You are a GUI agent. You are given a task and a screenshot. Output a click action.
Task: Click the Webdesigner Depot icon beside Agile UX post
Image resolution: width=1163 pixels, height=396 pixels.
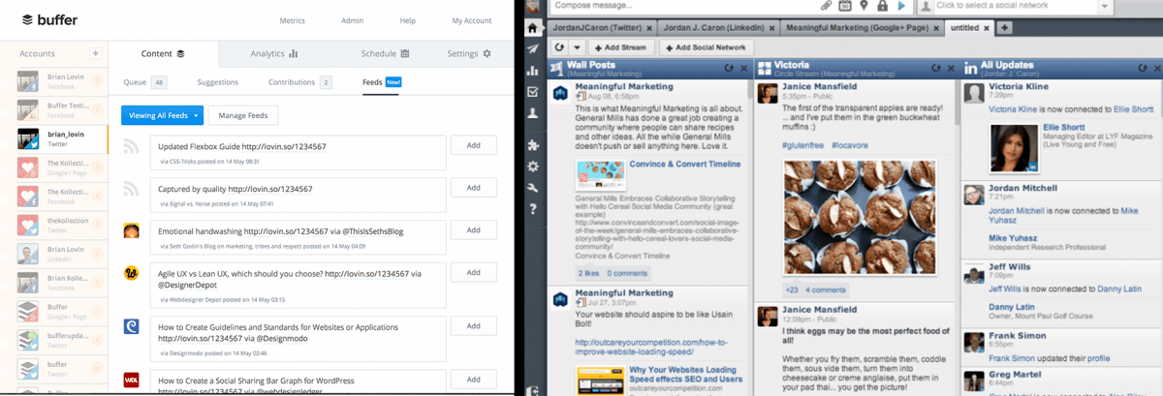pyautogui.click(x=131, y=273)
